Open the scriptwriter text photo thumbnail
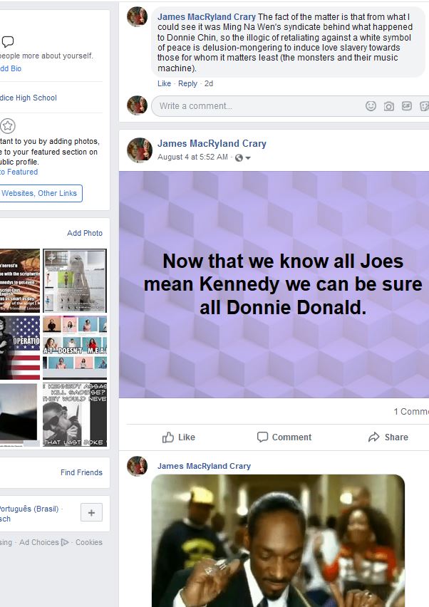The image size is (429, 607). 20,281
